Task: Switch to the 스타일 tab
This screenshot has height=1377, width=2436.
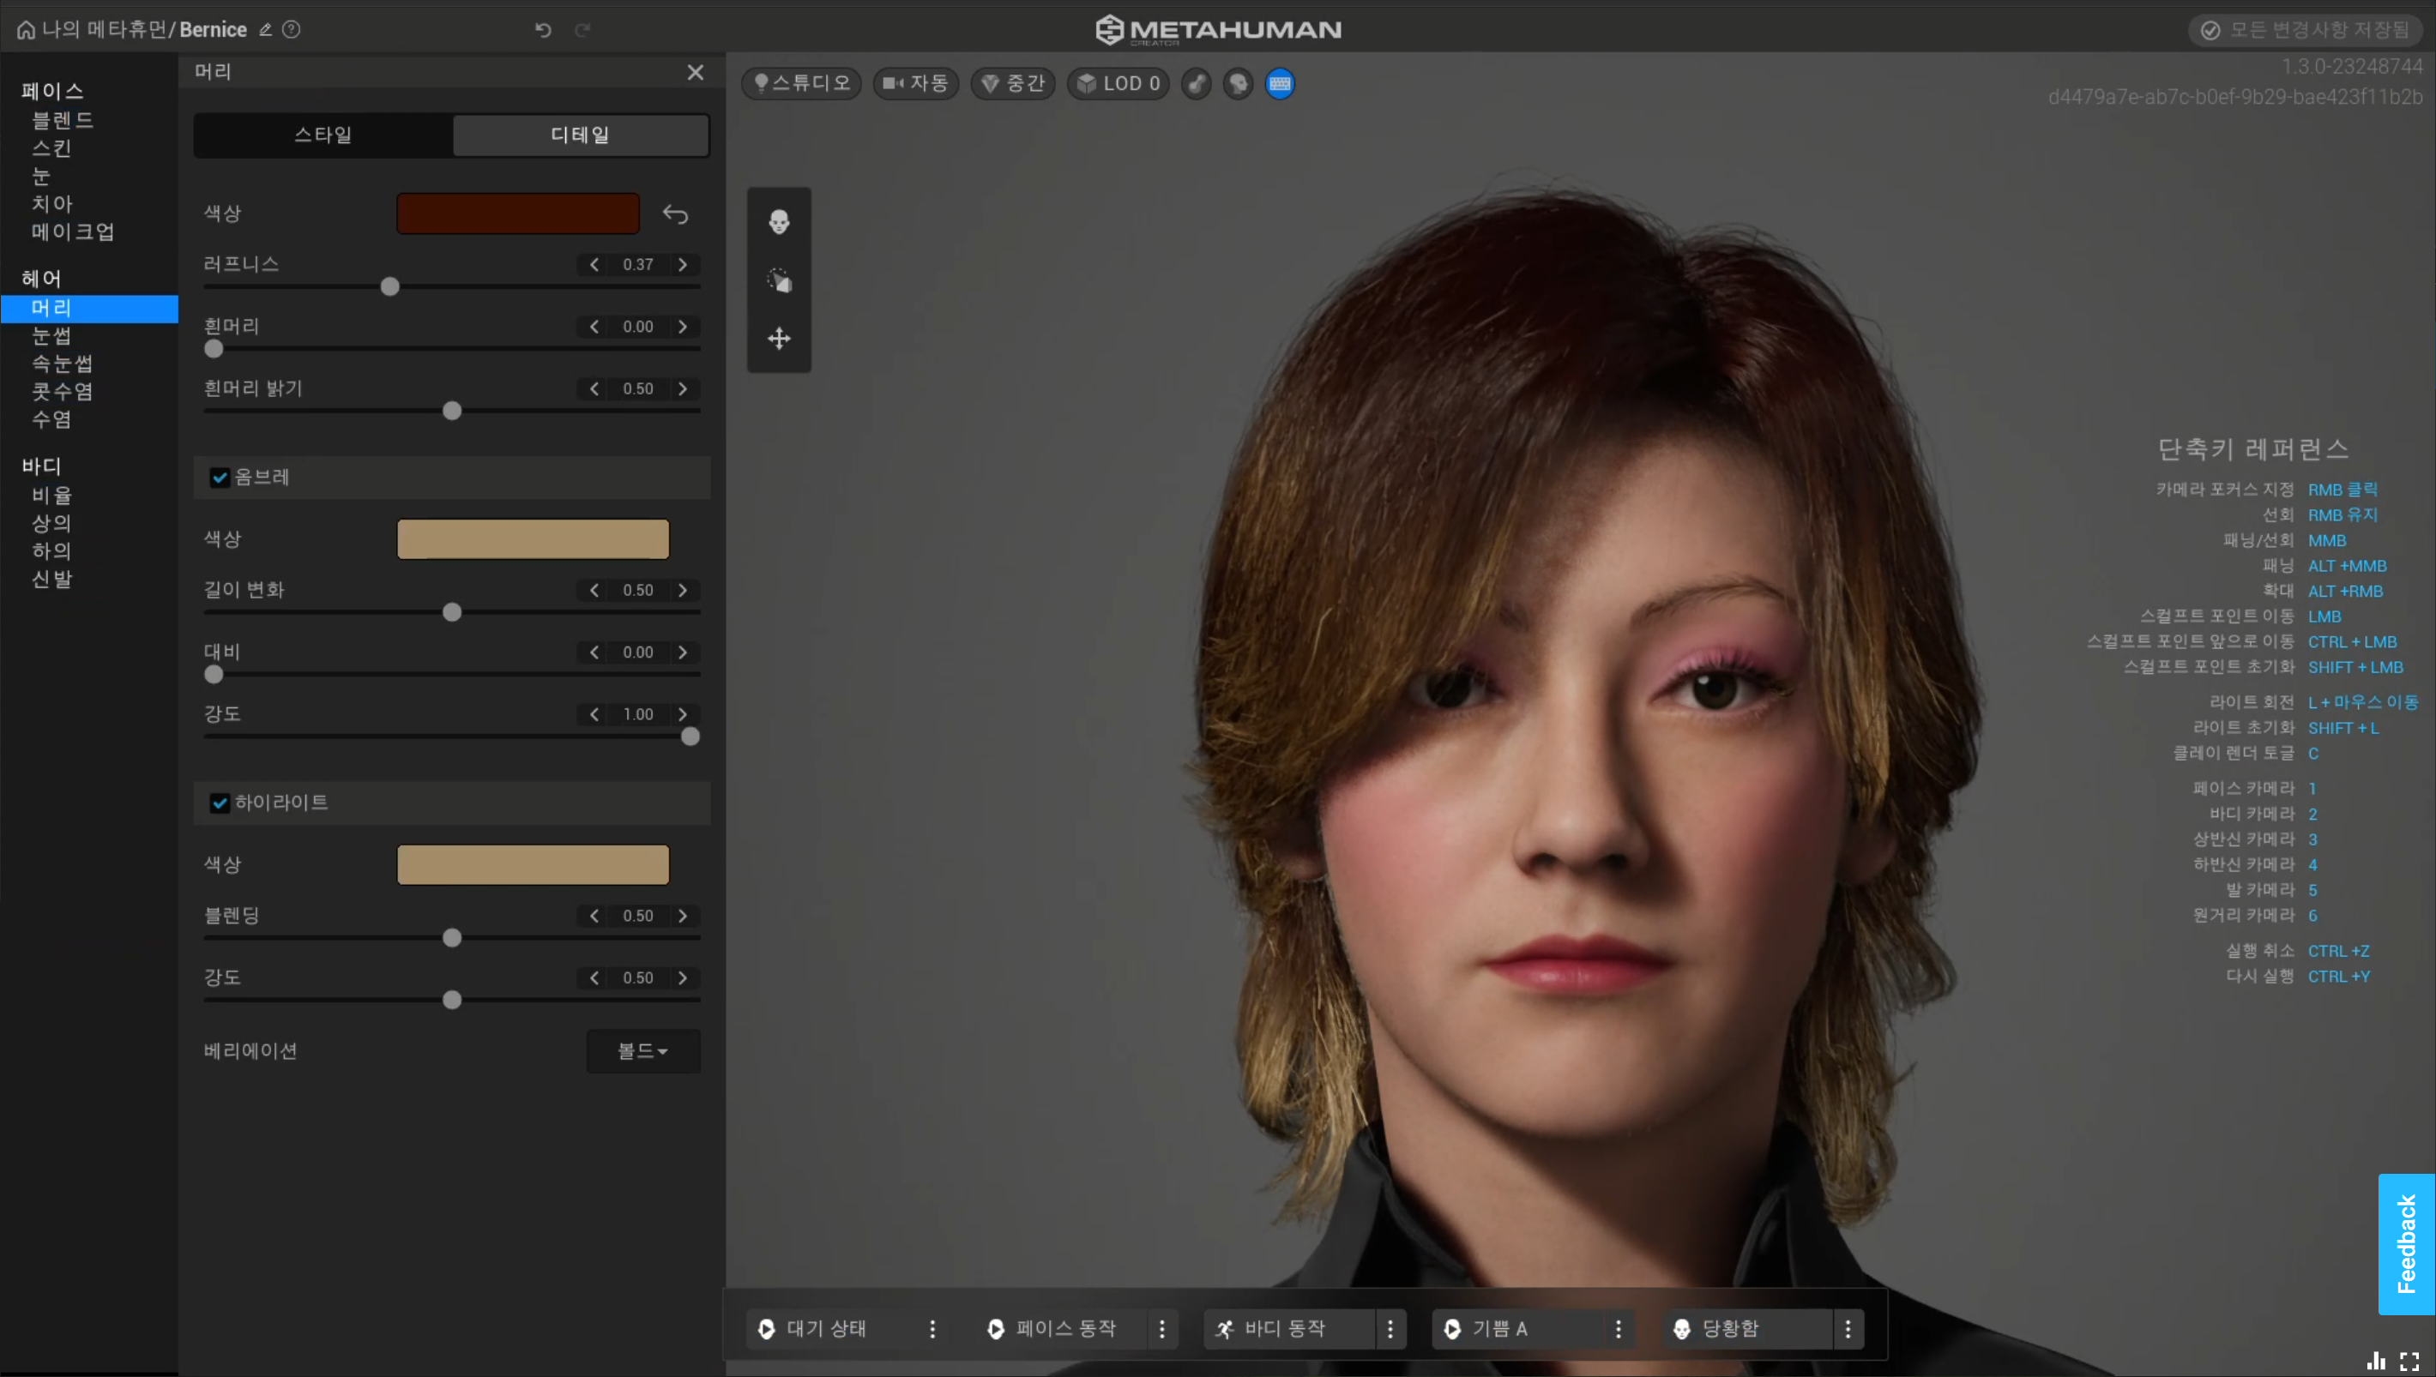Action: click(323, 135)
